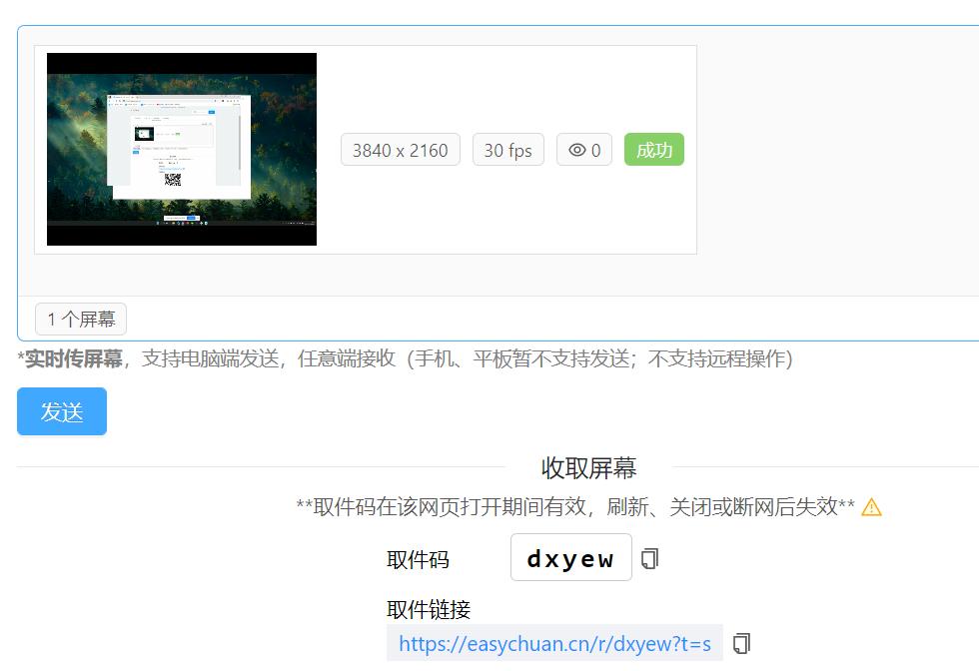Click the taskbar shown in the screen preview
Image resolution: width=979 pixels, height=671 pixels.
pyautogui.click(x=182, y=223)
